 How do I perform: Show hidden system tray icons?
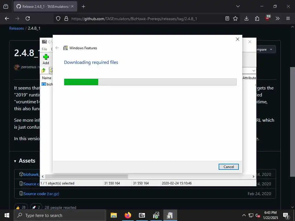tap(244, 215)
